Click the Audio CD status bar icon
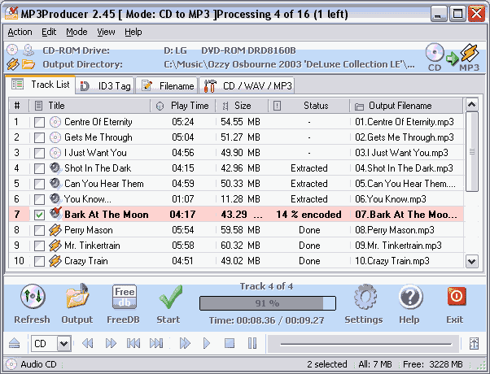Image resolution: width=490 pixels, height=374 pixels. (11, 364)
